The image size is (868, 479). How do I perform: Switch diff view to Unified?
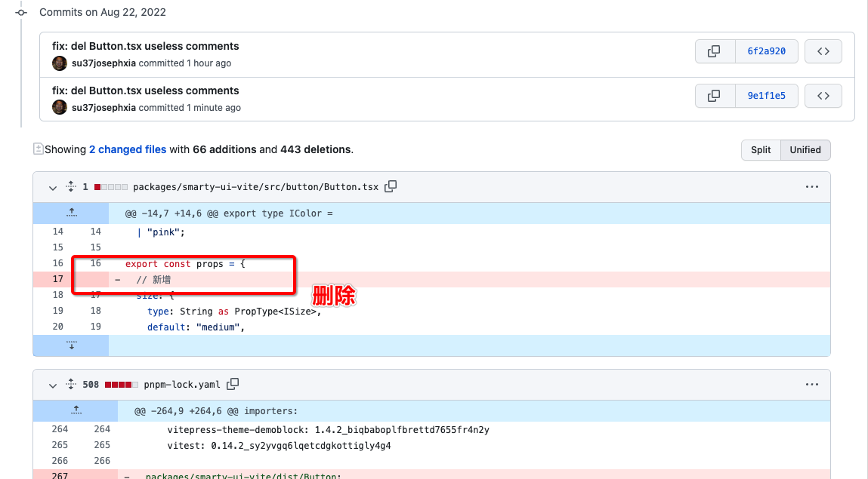[805, 150]
